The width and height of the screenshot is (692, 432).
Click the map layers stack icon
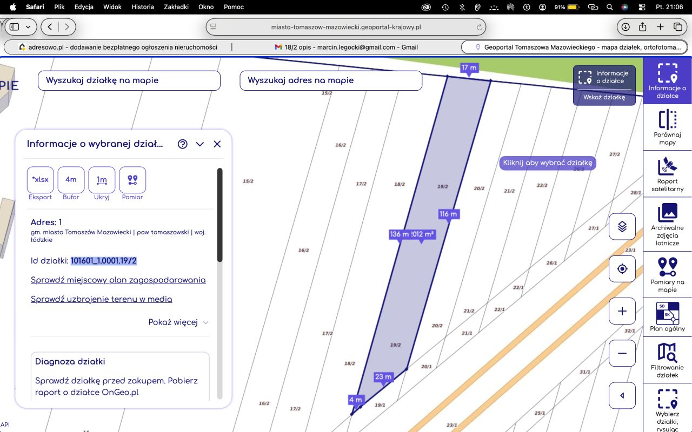click(622, 227)
